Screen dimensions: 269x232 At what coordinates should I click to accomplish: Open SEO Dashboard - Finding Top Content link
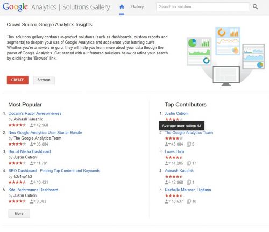coord(54,171)
